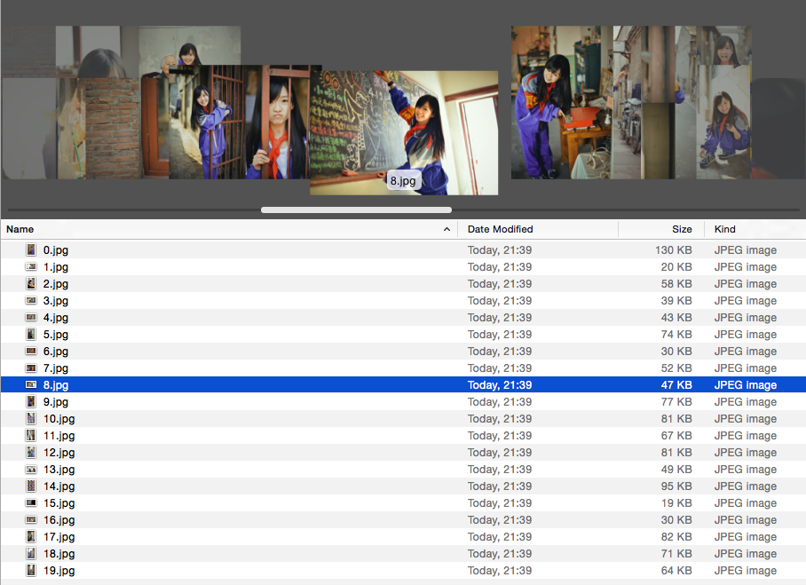Viewport: 806px width, 585px height.
Task: Select cover of girl crouching on street
Action: point(724,122)
